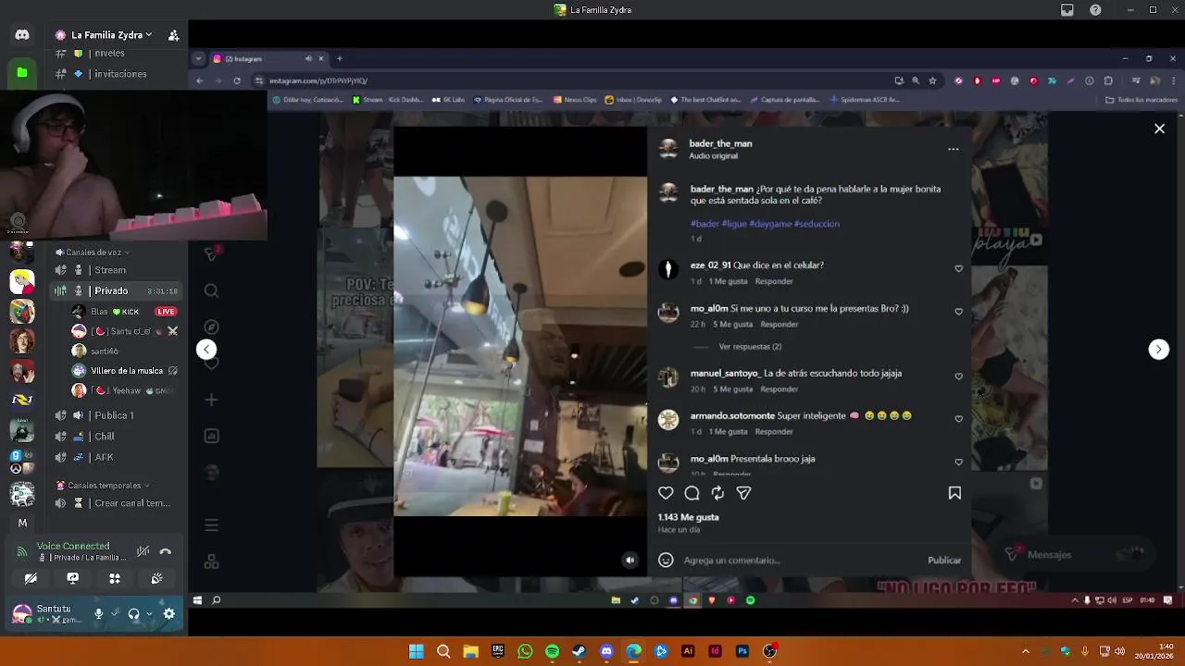
Task: Open Discord activities icon in voice panel
Action: point(115,578)
